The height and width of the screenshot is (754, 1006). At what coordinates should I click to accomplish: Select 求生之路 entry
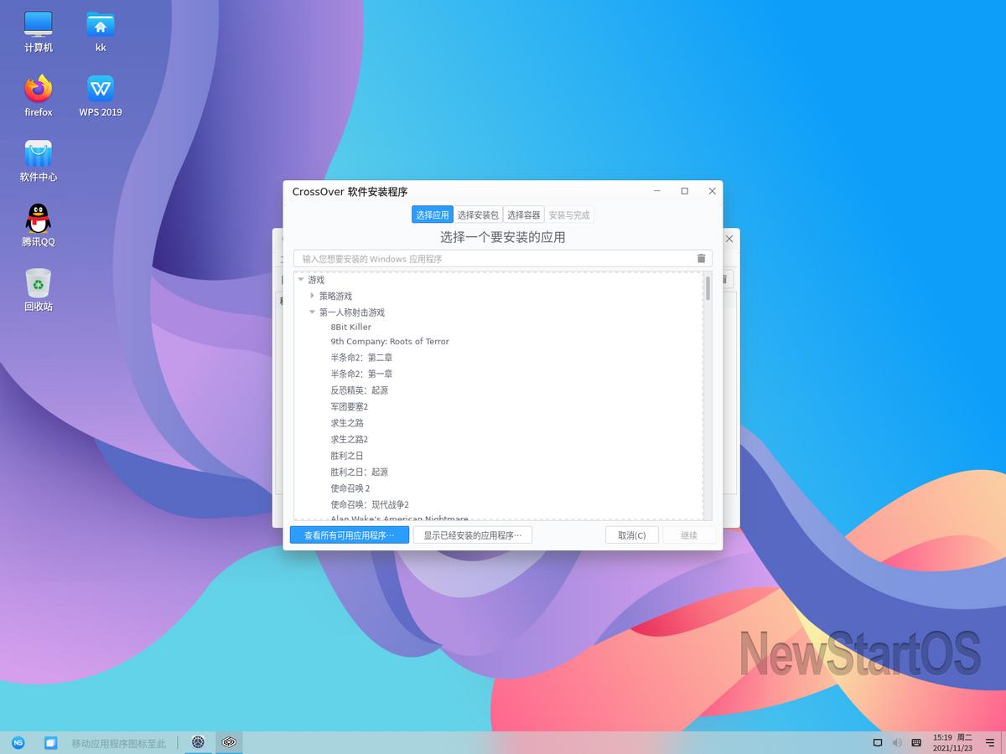[x=347, y=423]
